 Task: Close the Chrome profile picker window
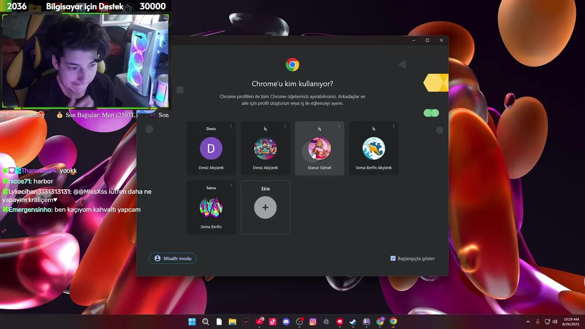tap(441, 40)
